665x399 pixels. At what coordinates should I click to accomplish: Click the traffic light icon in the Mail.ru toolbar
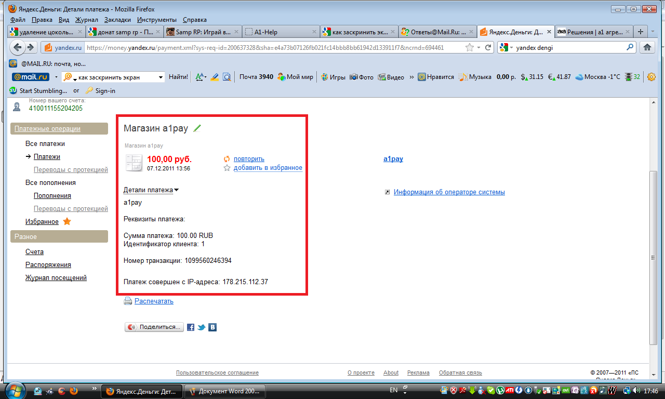click(629, 77)
